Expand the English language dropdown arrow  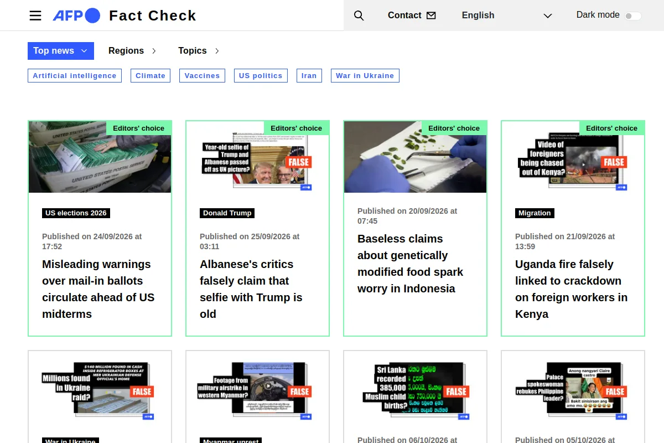(548, 16)
